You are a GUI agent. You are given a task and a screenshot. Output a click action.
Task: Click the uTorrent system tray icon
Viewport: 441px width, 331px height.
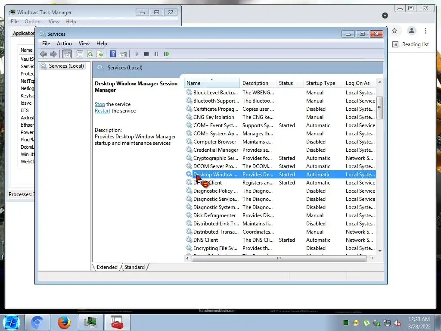(x=366, y=323)
